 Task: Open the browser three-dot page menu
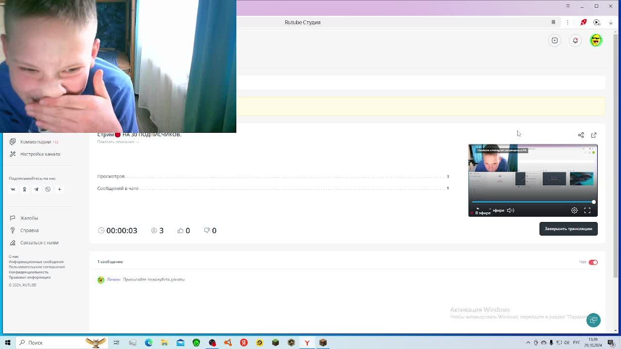pyautogui.click(x=567, y=22)
